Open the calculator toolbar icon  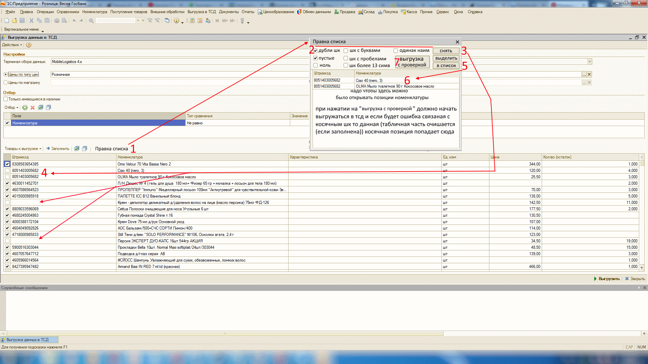[192, 21]
